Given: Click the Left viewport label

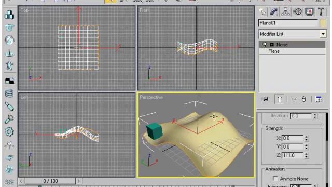Looking at the screenshot, I should click(24, 97).
